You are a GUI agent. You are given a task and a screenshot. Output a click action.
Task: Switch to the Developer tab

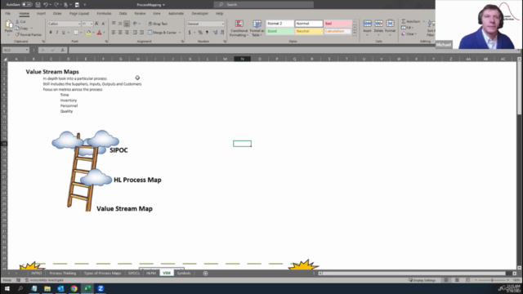click(x=199, y=14)
